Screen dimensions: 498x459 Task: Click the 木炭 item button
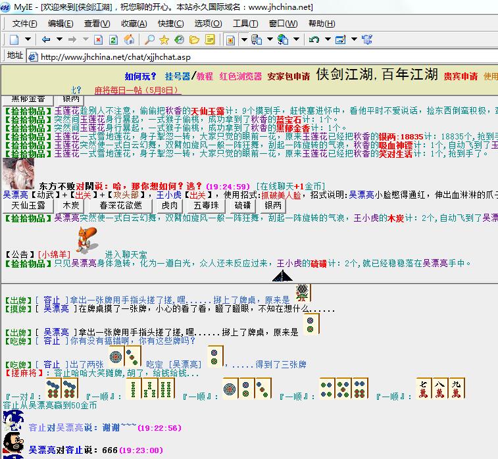click(x=71, y=206)
